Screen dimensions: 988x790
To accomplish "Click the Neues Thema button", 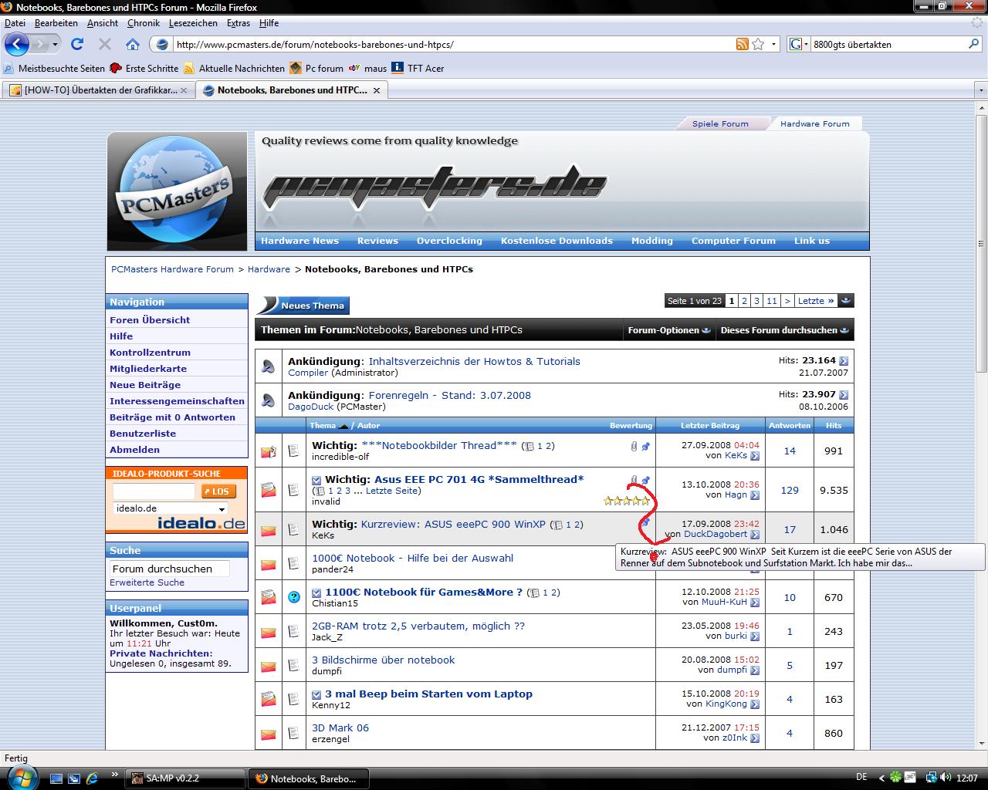I will pos(303,306).
